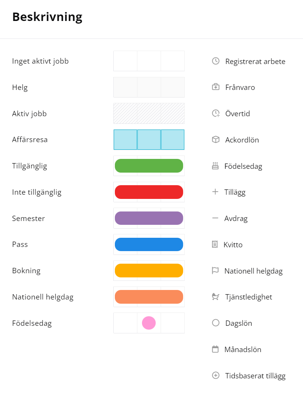Image resolution: width=303 pixels, height=394 pixels.
Task: Click the Beskrivning heading
Action: [47, 17]
